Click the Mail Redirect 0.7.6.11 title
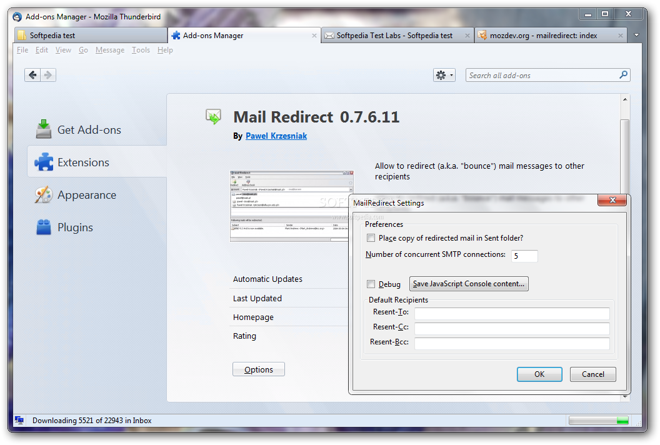The width and height of the screenshot is (660, 445). click(316, 117)
